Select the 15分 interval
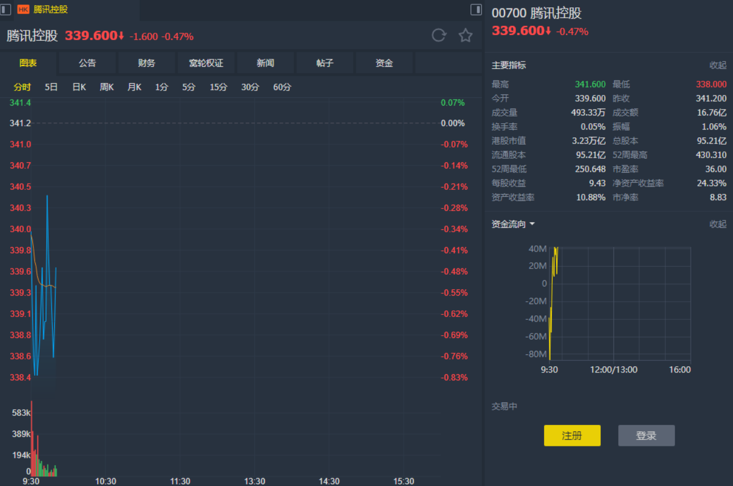The width and height of the screenshot is (733, 486). coord(218,87)
